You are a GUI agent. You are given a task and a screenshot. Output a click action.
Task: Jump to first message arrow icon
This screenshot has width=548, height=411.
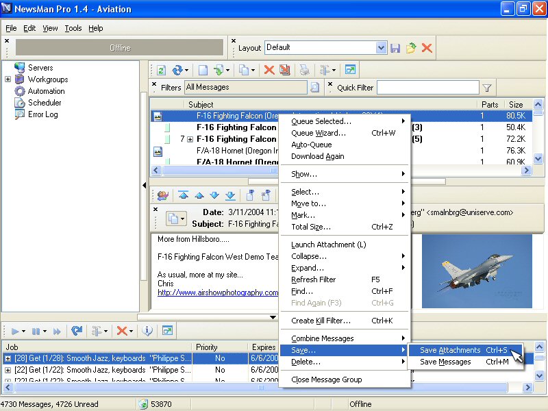coord(183,195)
